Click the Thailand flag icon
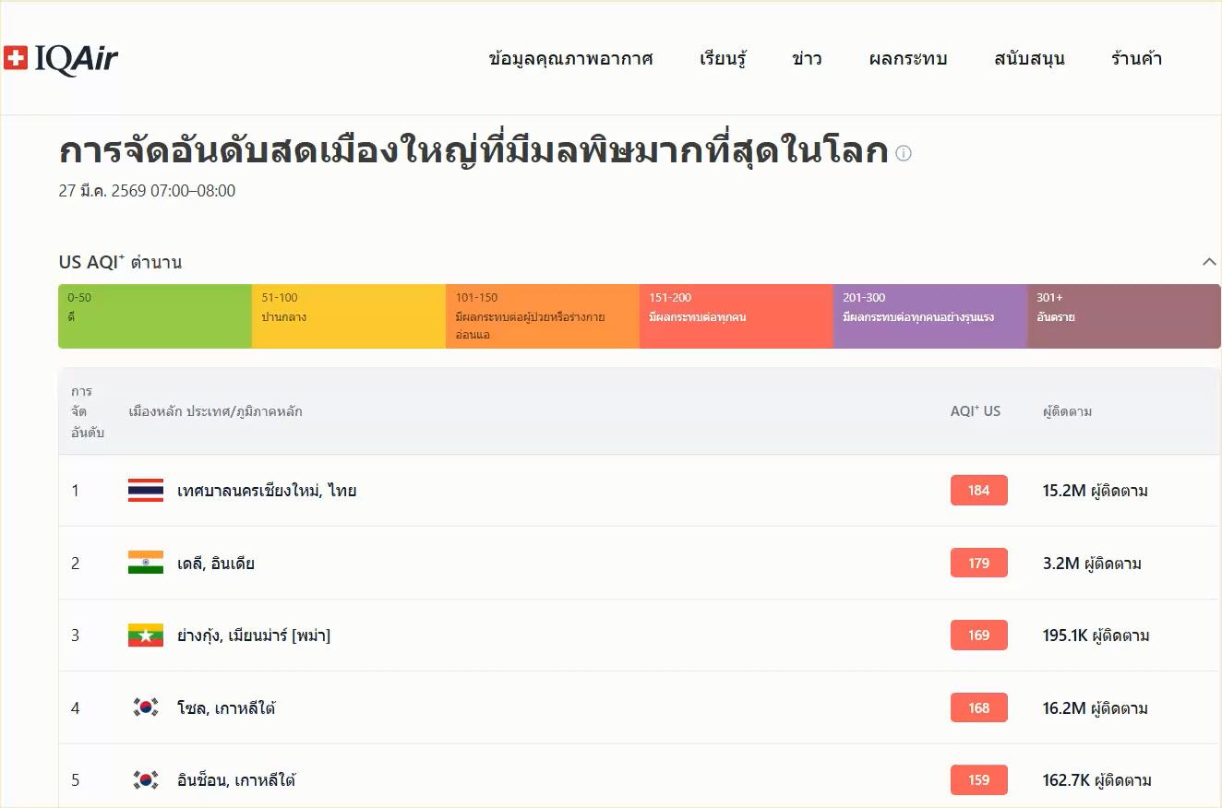 click(146, 491)
